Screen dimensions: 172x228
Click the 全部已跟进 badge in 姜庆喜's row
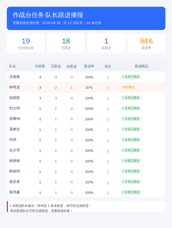click(131, 181)
